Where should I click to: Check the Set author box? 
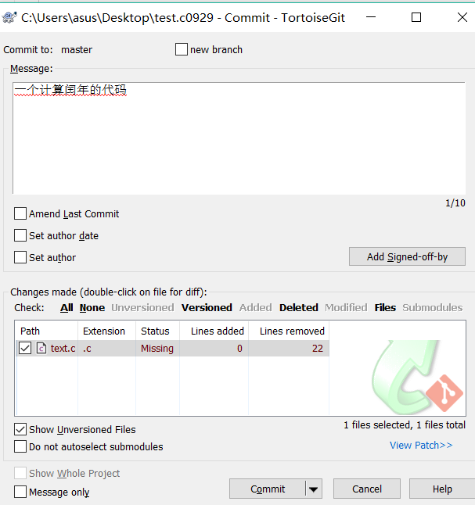[20, 257]
